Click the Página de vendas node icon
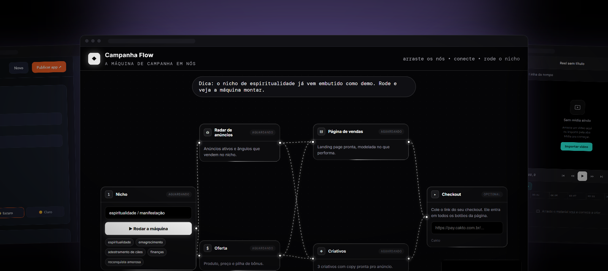Image resolution: width=608 pixels, height=271 pixels. [x=321, y=132]
